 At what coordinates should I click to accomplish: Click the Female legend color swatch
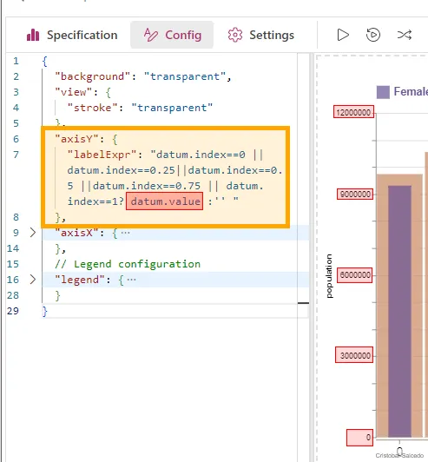click(x=383, y=92)
